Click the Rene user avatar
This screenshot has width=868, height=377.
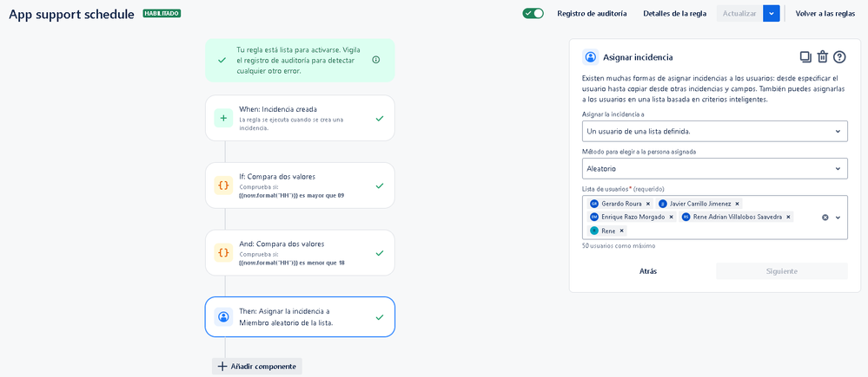click(594, 231)
